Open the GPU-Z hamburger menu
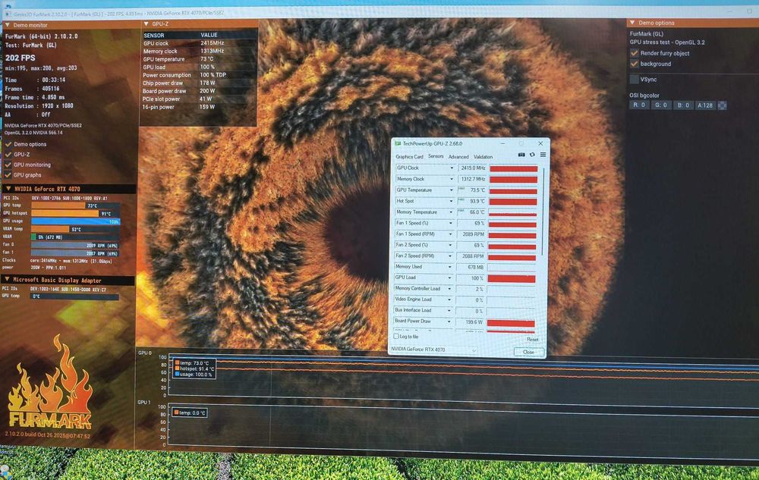759x480 pixels. (543, 155)
